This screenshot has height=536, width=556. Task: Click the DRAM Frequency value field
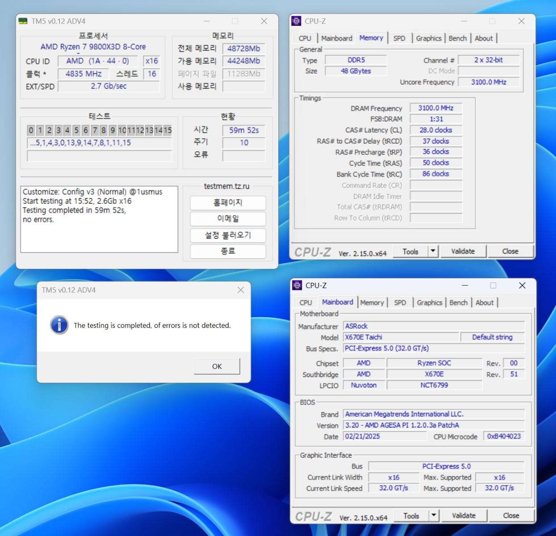click(435, 108)
